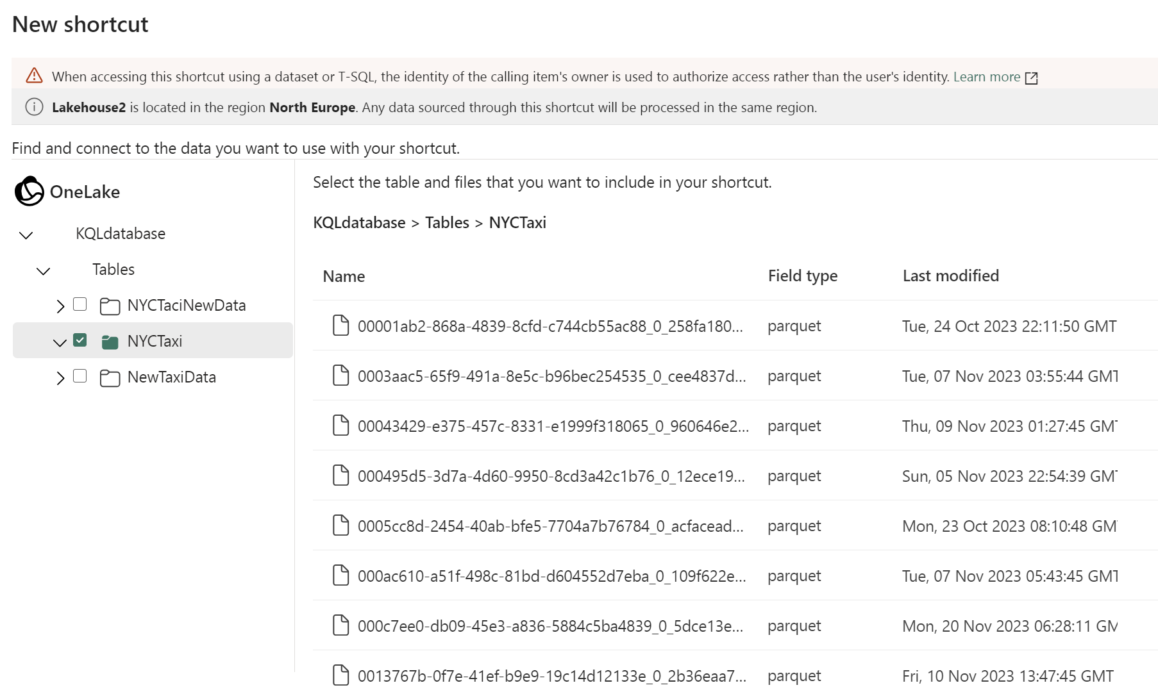This screenshot has height=699, width=1158.
Task: Collapse the Tables tree node
Action: (x=44, y=271)
